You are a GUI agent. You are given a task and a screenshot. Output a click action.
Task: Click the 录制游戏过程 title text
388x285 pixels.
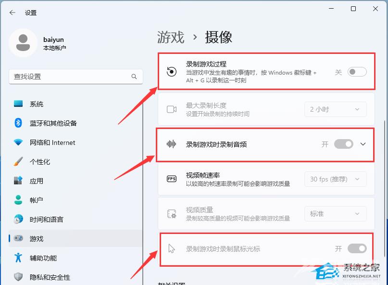coord(206,64)
